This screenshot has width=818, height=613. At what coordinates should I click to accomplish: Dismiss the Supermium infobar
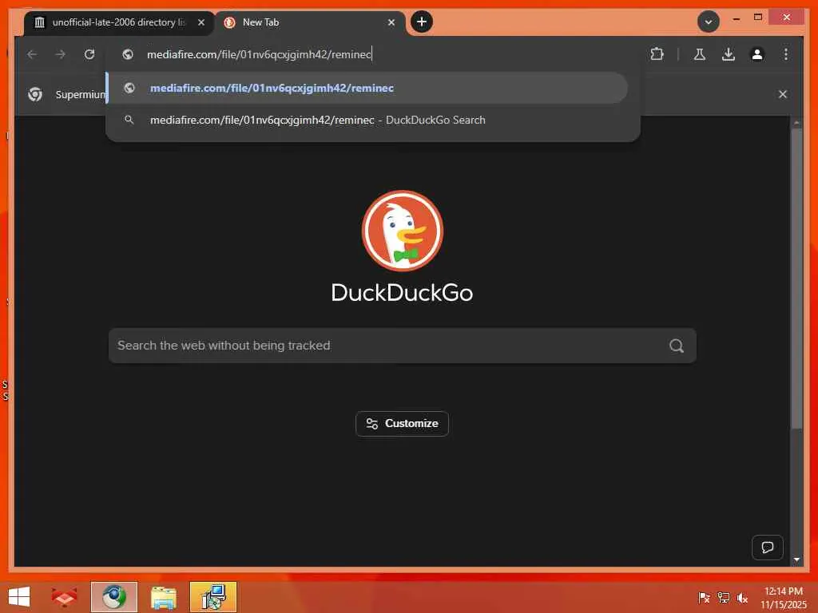(x=783, y=94)
